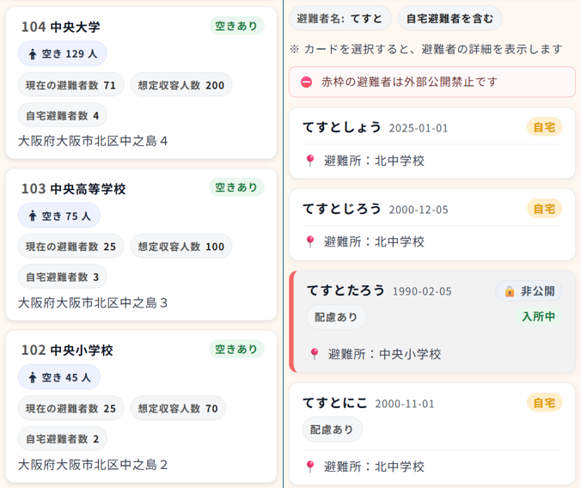Image resolution: width=581 pixels, height=488 pixels.
Task: Click pin icon on てすとにこ card
Action: click(310, 467)
